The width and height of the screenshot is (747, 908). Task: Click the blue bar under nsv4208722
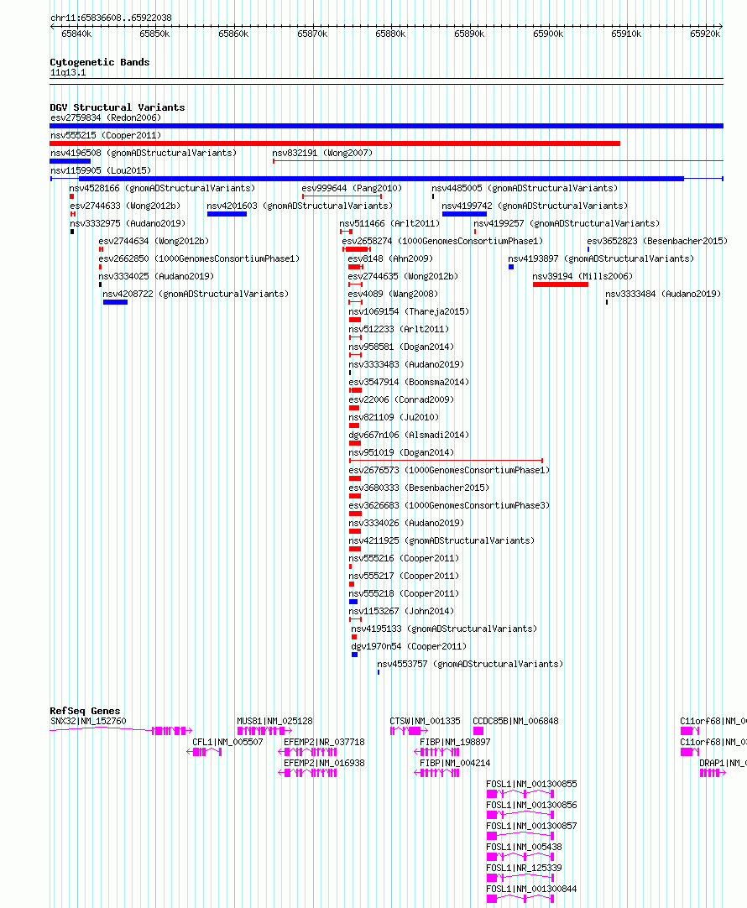(x=115, y=302)
